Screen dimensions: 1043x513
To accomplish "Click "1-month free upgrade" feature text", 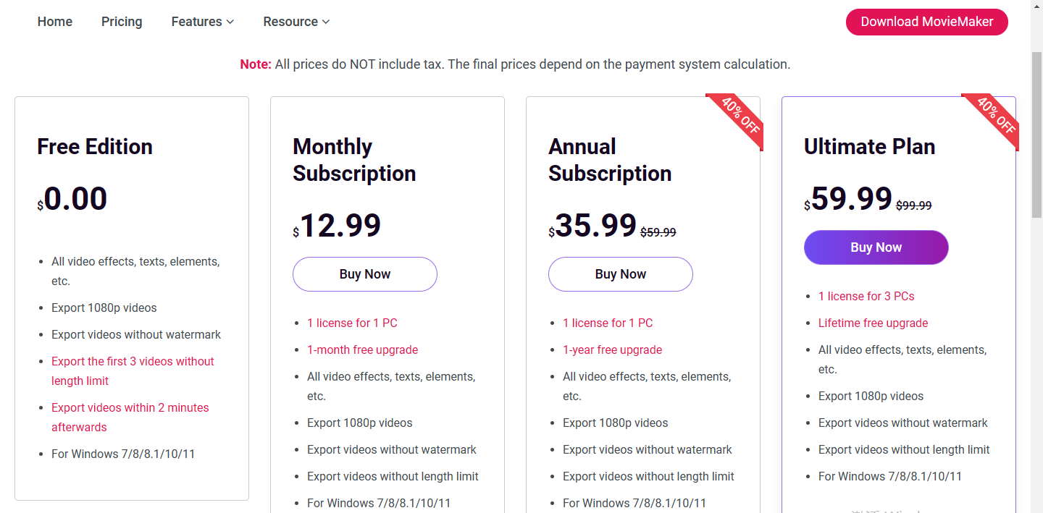I will click(362, 350).
